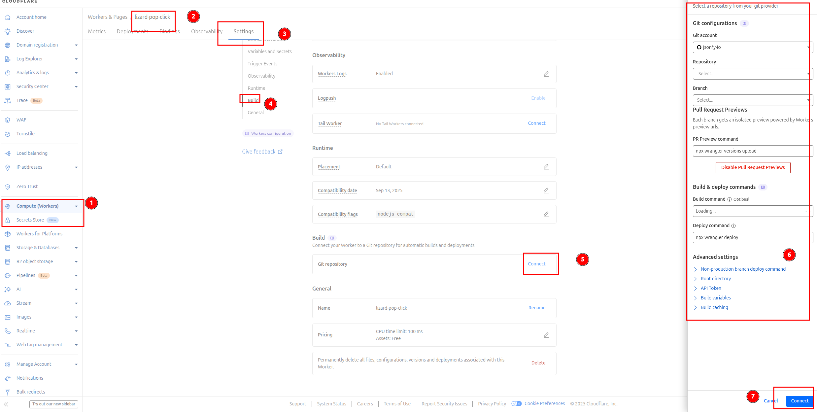The image size is (817, 412).
Task: Click Build command info icon
Action: [x=730, y=199]
